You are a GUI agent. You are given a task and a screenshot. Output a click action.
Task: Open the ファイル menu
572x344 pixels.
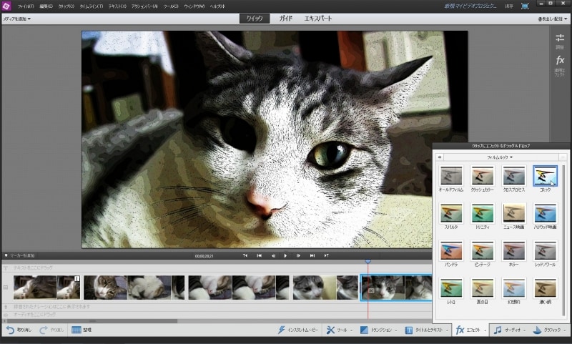click(26, 6)
